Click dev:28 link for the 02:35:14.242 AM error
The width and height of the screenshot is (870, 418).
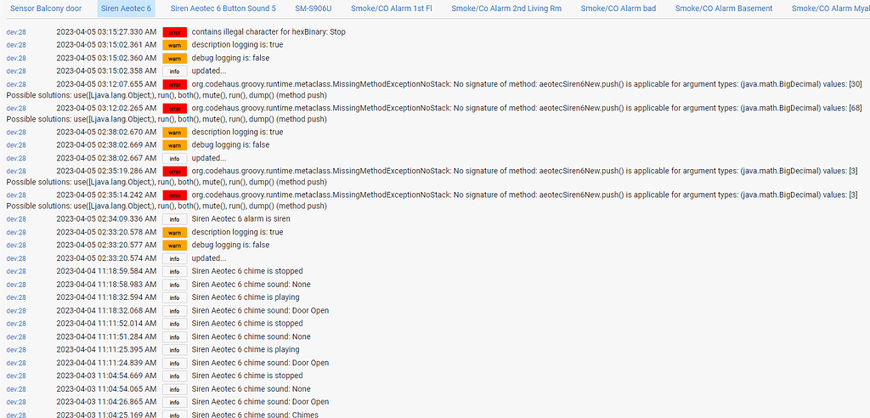[x=16, y=195]
